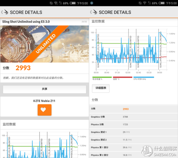This screenshot has width=178, height=158.
Task: Tap the 3DMark logo in right header
Action: pyautogui.click(x=95, y=12)
